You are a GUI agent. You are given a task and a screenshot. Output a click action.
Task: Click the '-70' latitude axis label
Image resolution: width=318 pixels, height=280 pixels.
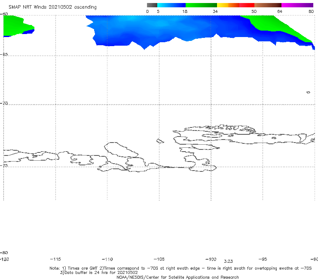pos(4,103)
